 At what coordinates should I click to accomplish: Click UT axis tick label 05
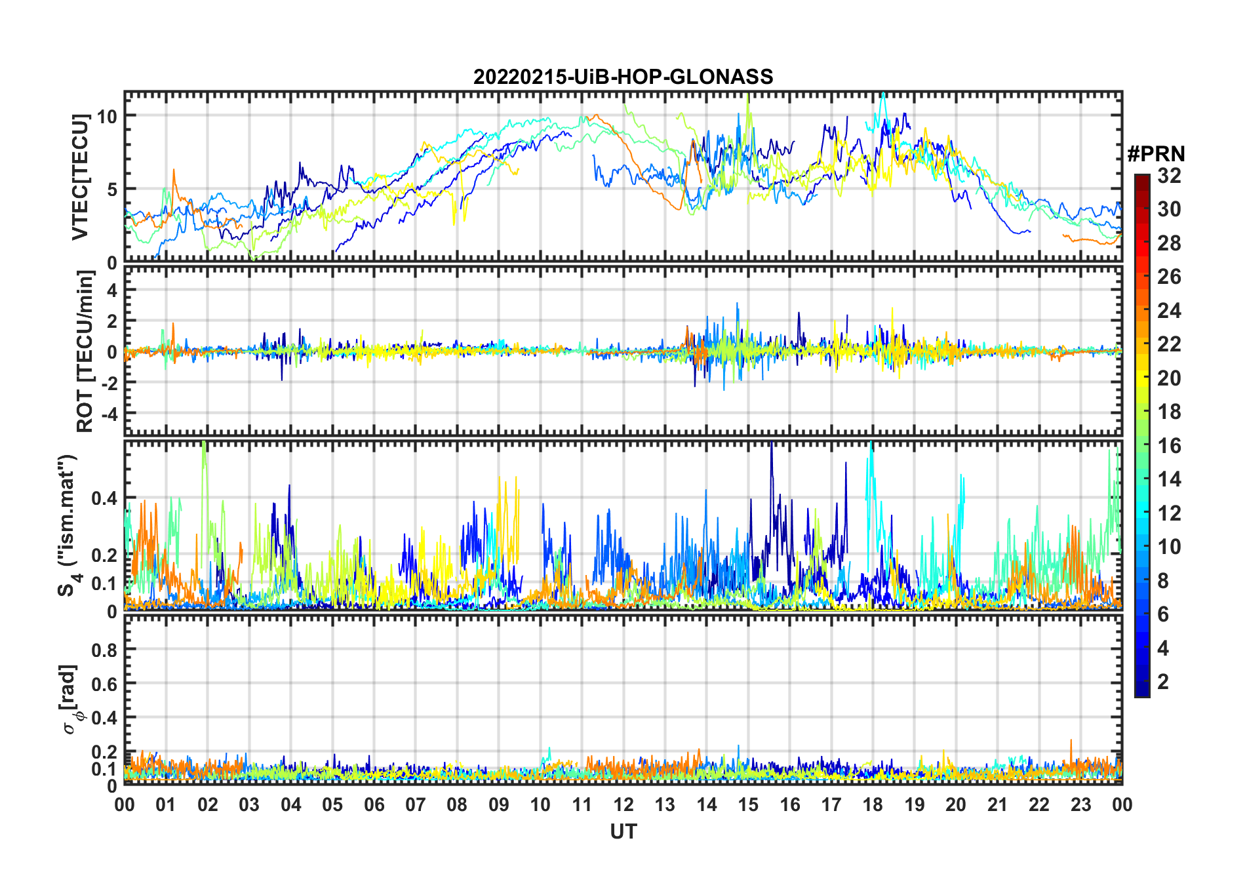pyautogui.click(x=332, y=804)
